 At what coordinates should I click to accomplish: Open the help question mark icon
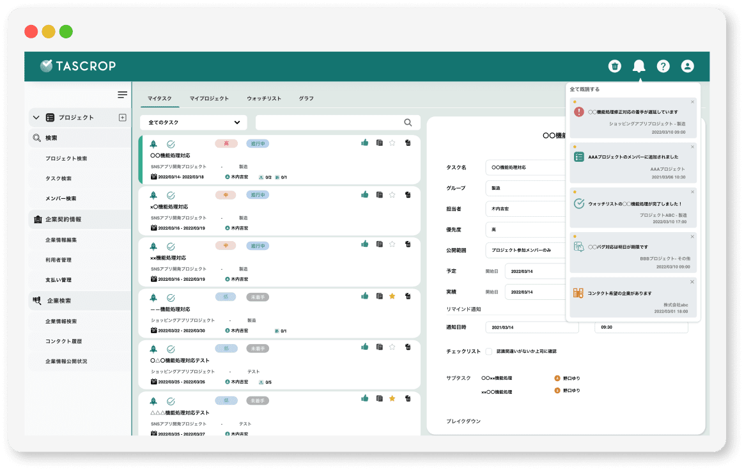[663, 66]
